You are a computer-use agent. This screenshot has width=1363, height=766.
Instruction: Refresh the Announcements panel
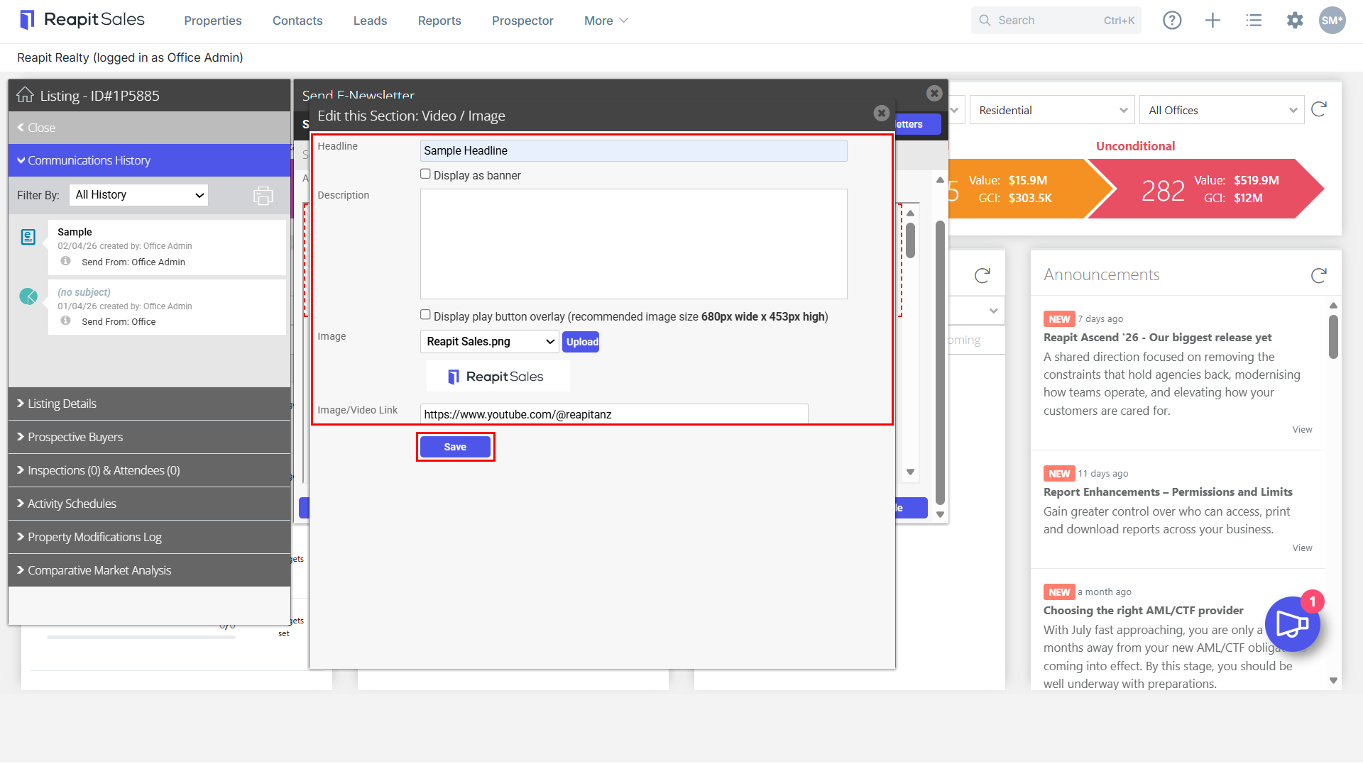1319,275
